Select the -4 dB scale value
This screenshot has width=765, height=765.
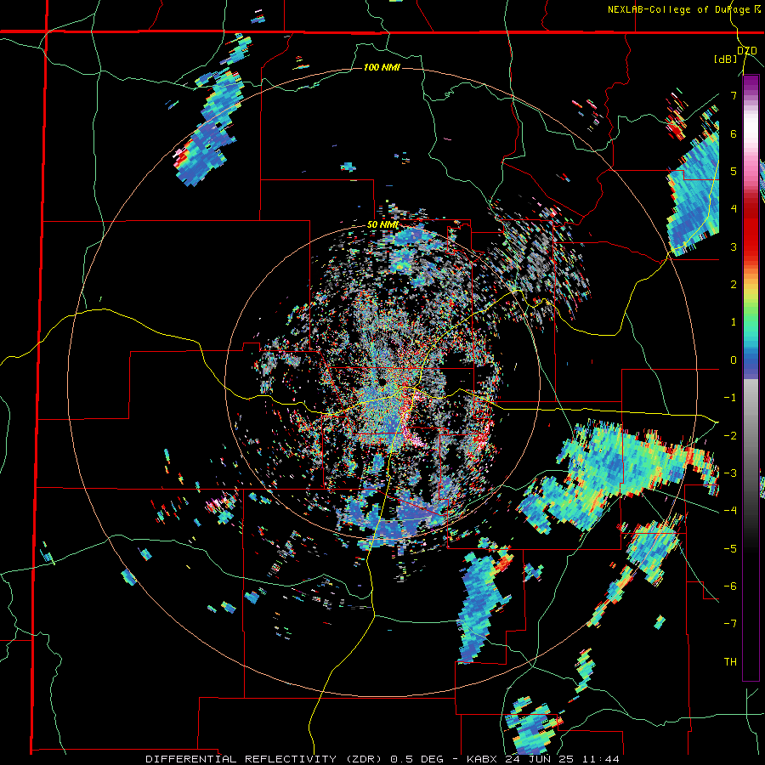pos(730,511)
